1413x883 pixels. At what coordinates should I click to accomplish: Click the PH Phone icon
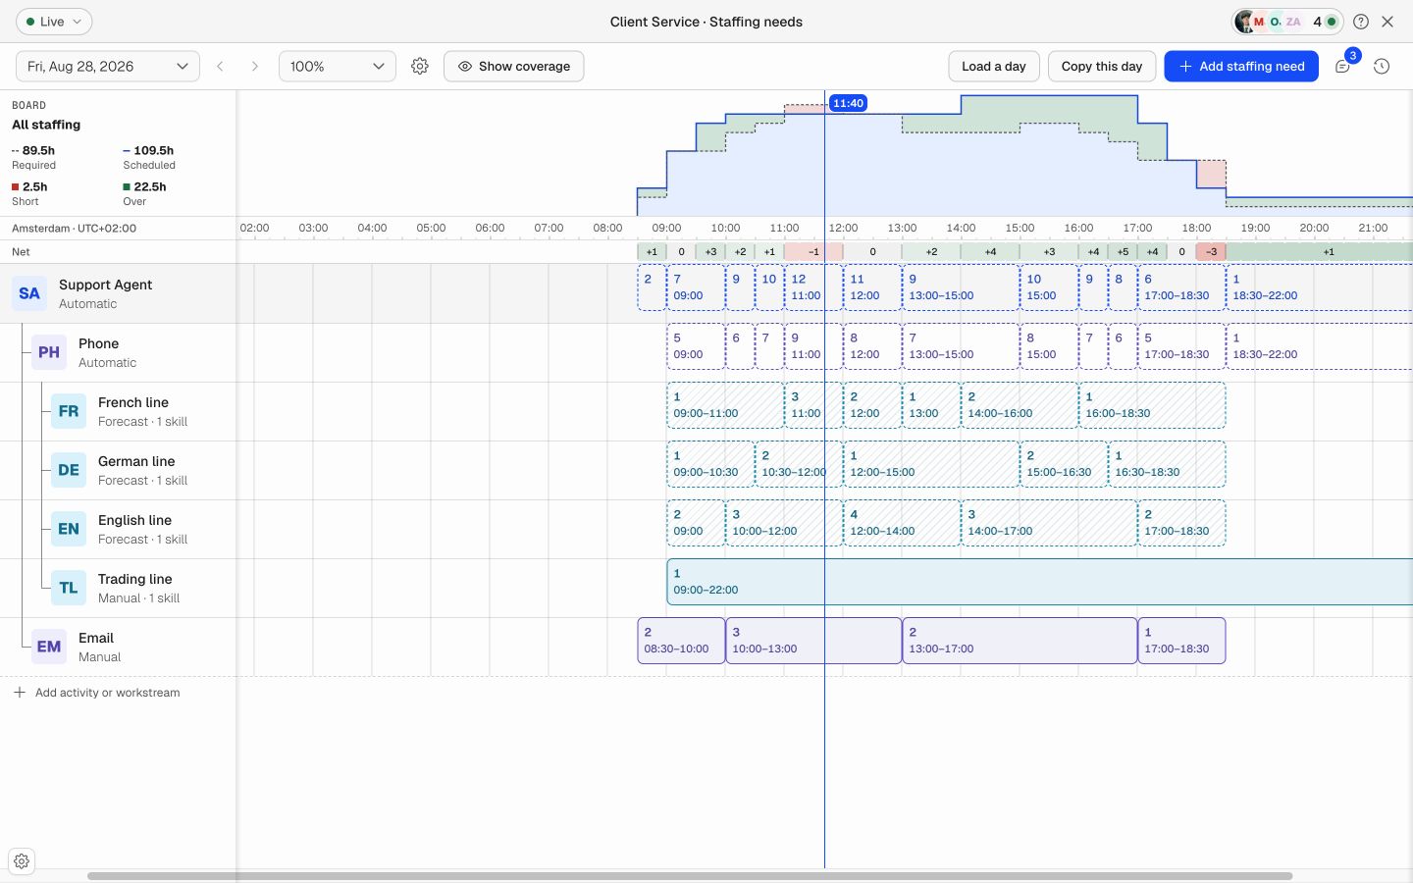pos(49,352)
